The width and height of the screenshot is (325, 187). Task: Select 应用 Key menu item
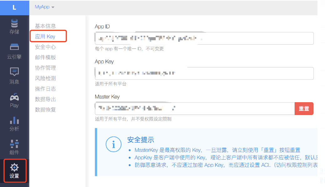click(45, 36)
